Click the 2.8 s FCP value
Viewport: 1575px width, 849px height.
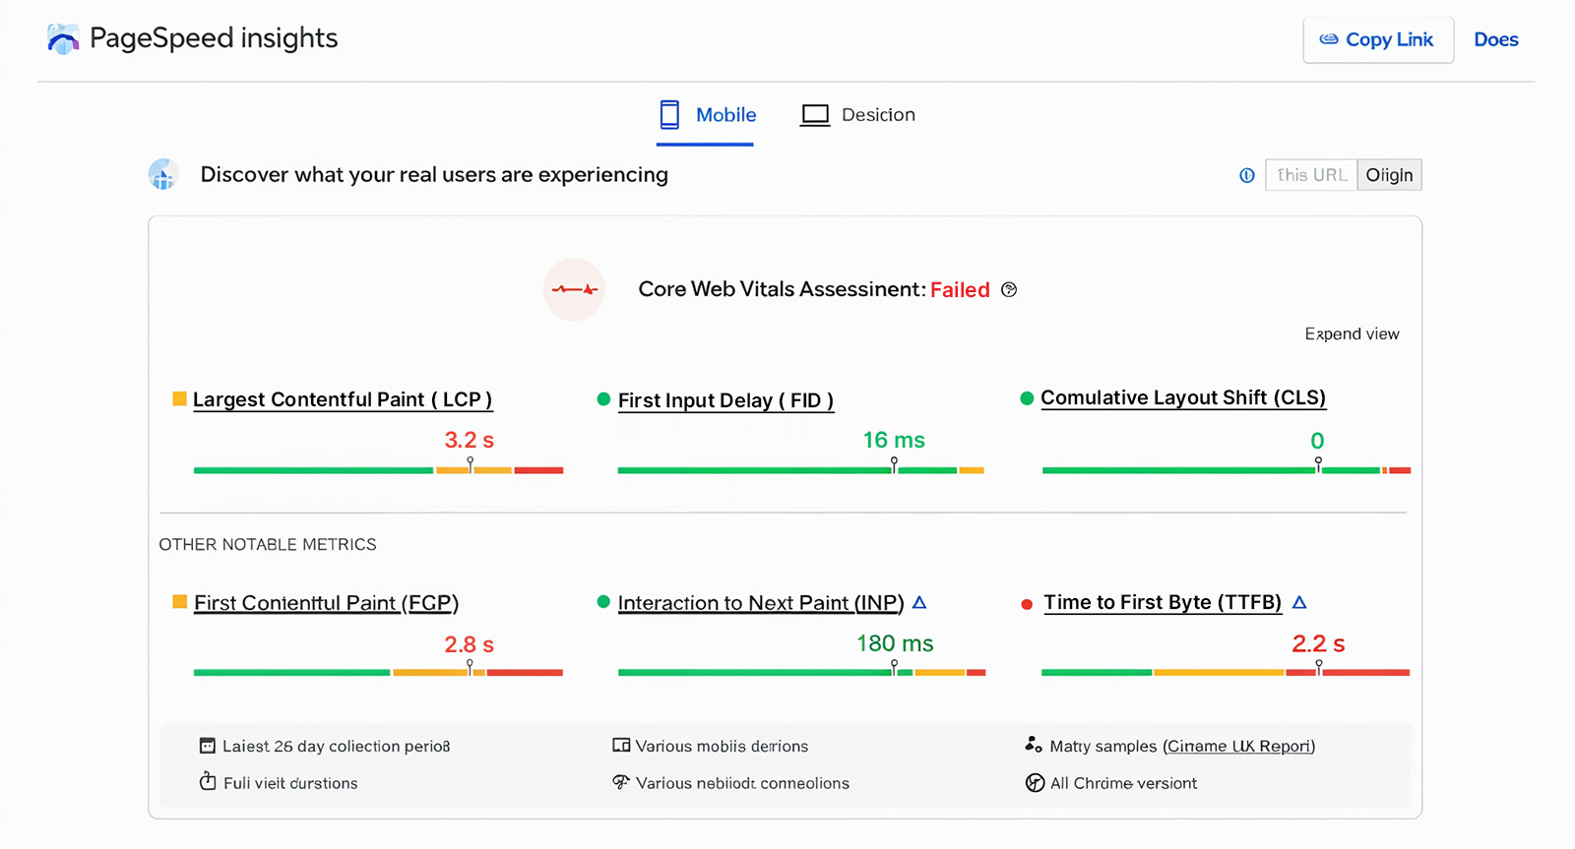(x=469, y=644)
